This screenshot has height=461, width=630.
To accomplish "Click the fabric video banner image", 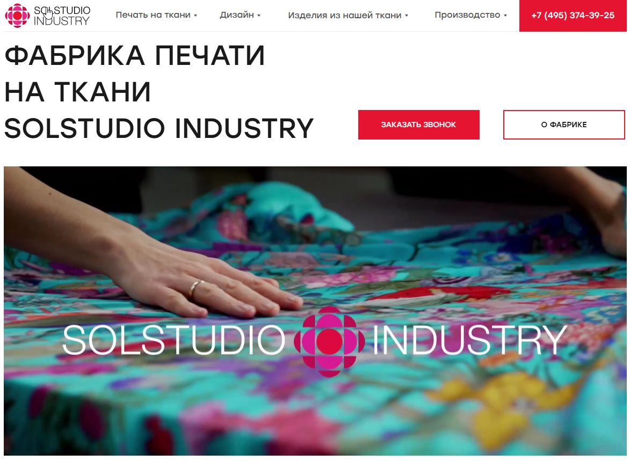I will pyautogui.click(x=315, y=311).
